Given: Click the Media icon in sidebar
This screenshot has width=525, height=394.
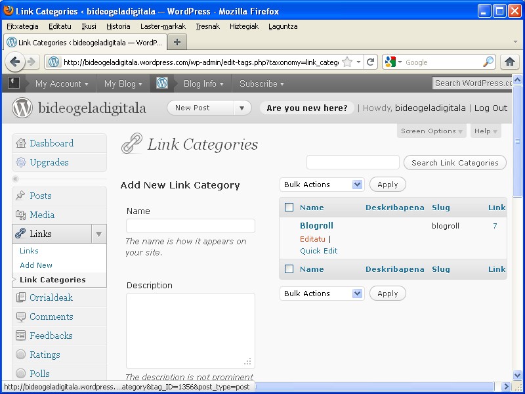Looking at the screenshot, I should coord(21,215).
